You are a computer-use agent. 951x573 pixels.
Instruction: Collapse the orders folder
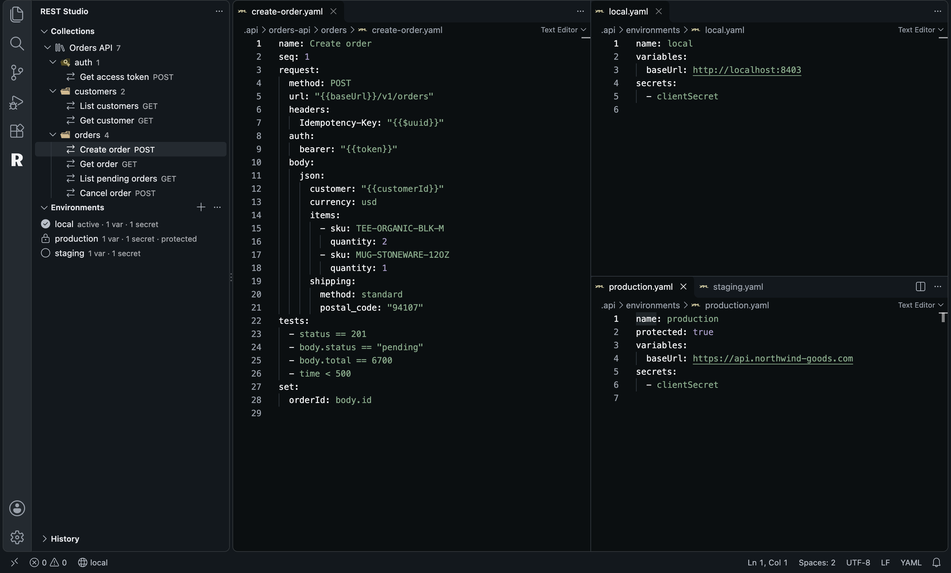pyautogui.click(x=53, y=135)
